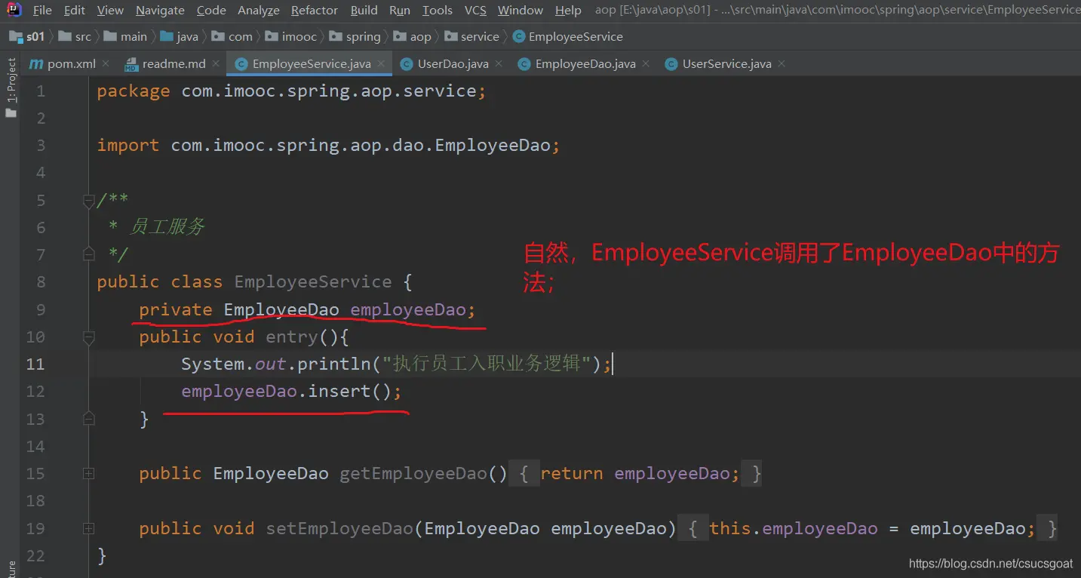This screenshot has height=578, width=1081.
Task: Open the Help menu
Action: (568, 11)
